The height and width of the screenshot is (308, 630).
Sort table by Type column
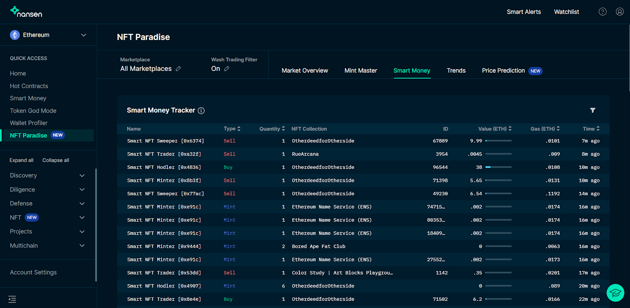(x=232, y=129)
